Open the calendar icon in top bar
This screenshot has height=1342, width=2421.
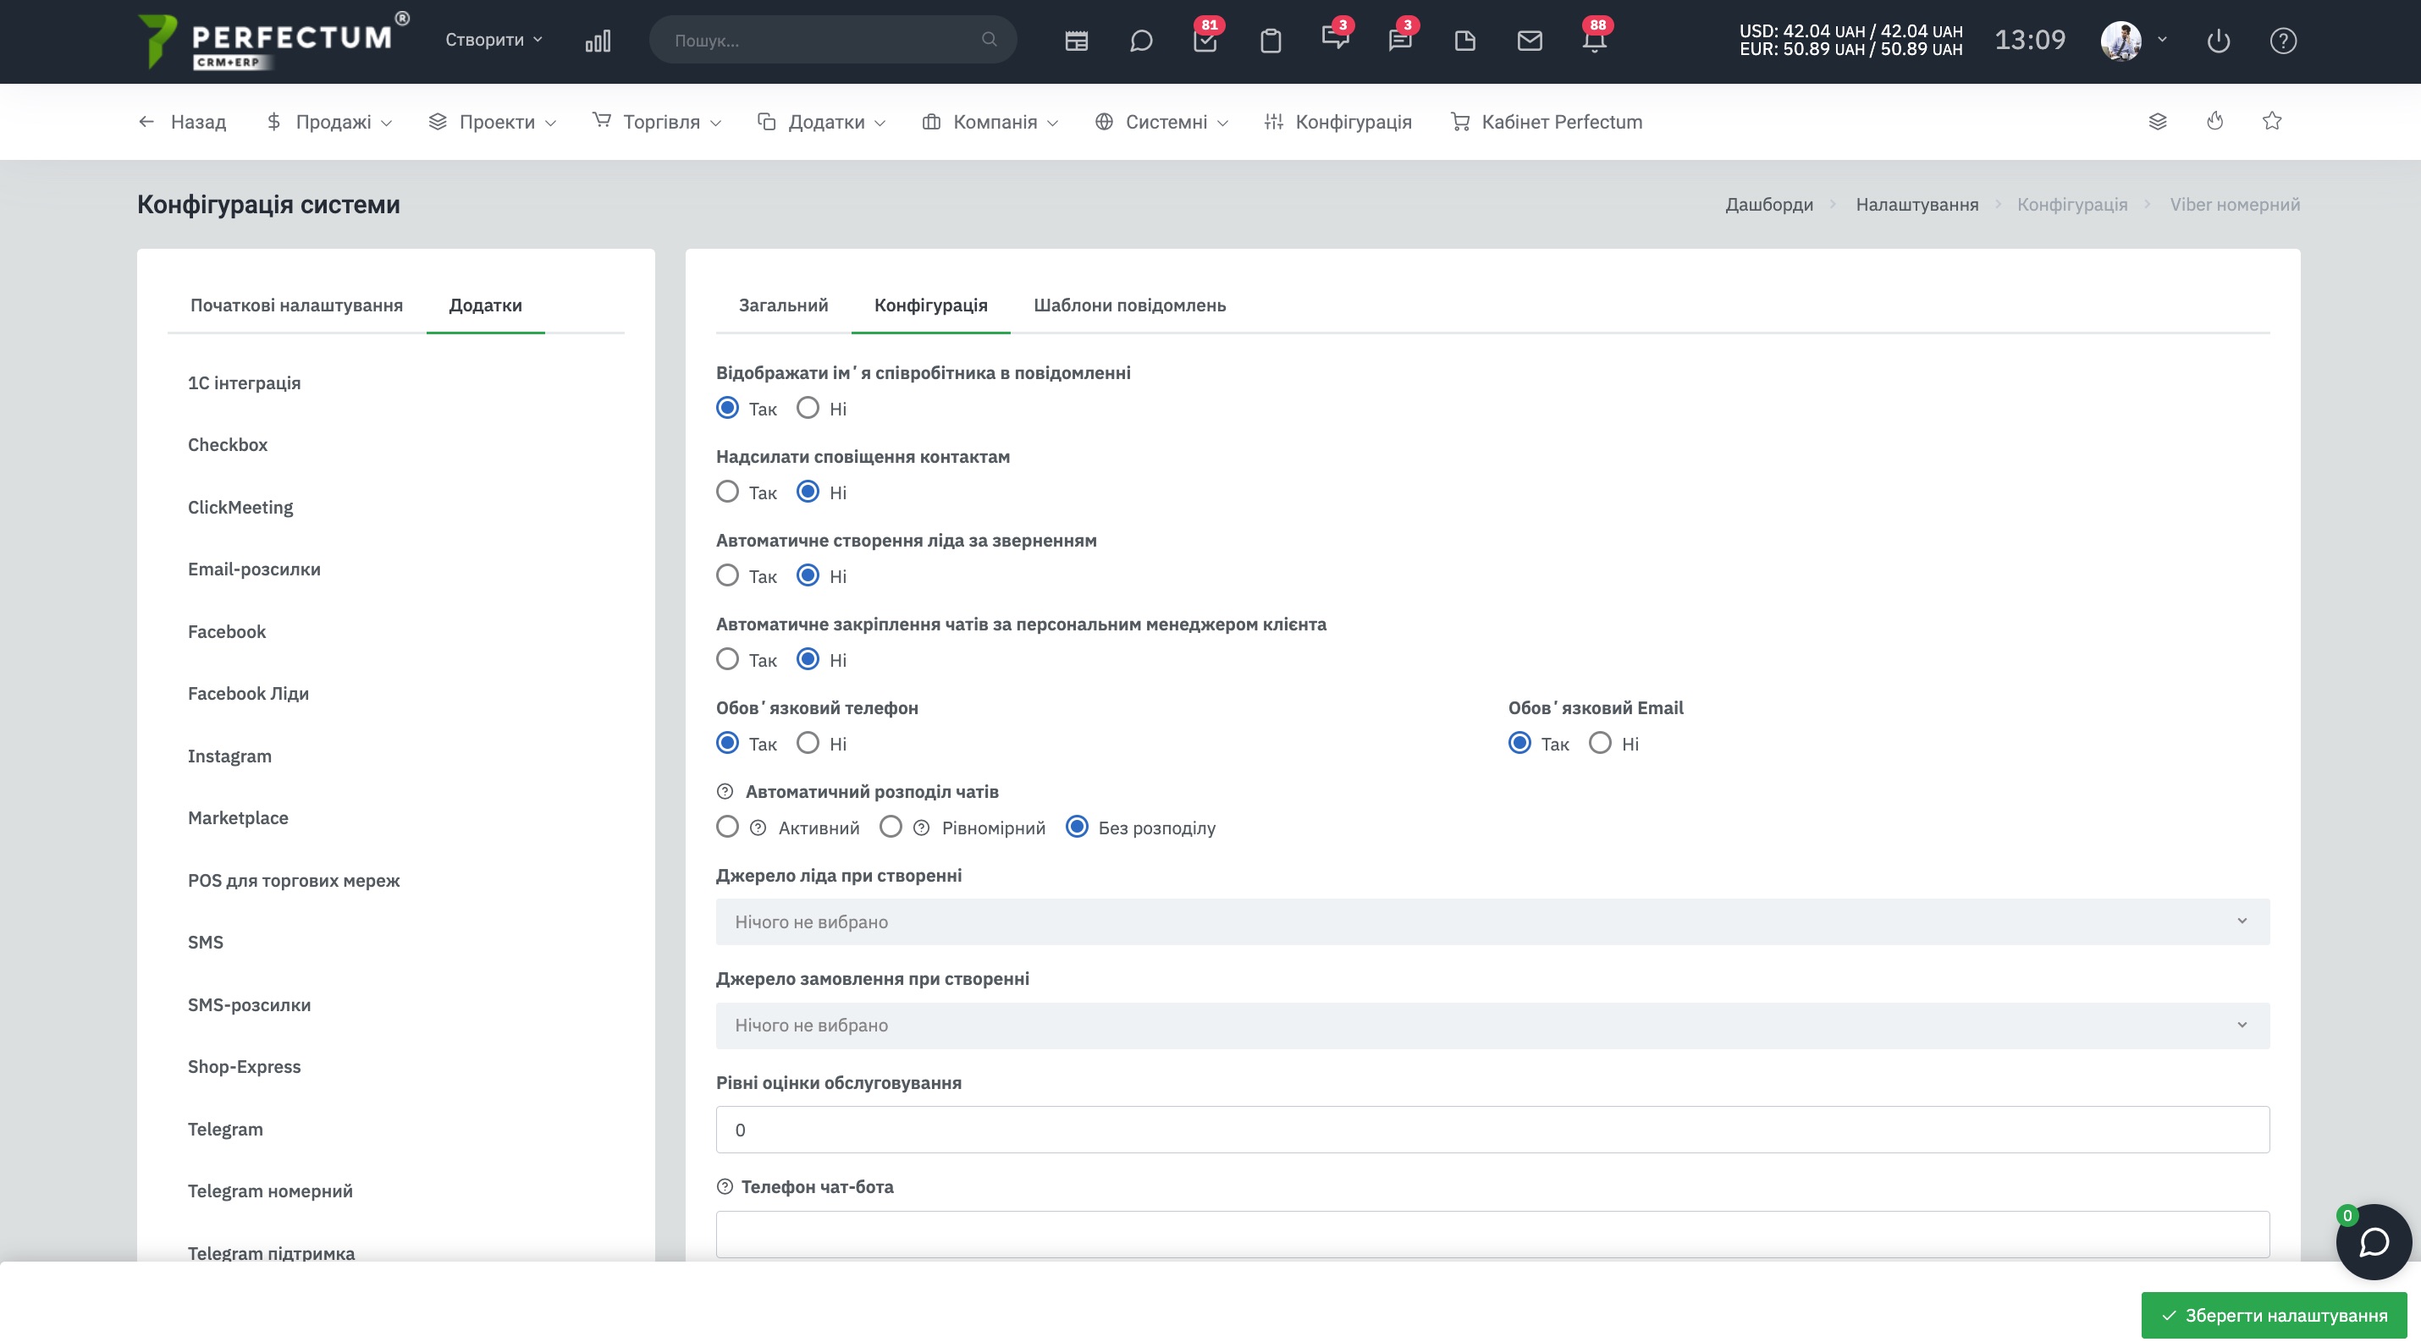1076,41
